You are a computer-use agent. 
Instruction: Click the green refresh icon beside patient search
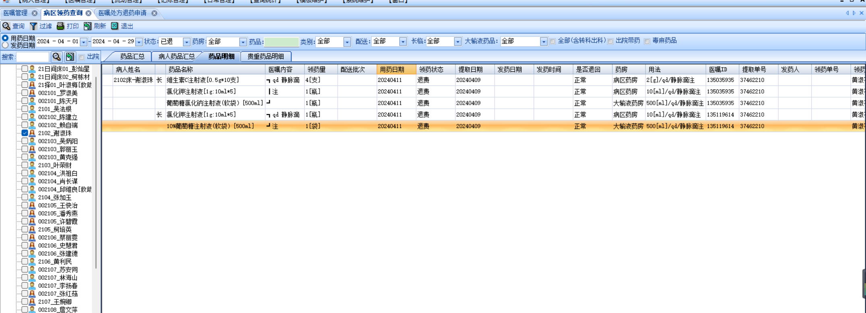pyautogui.click(x=70, y=57)
